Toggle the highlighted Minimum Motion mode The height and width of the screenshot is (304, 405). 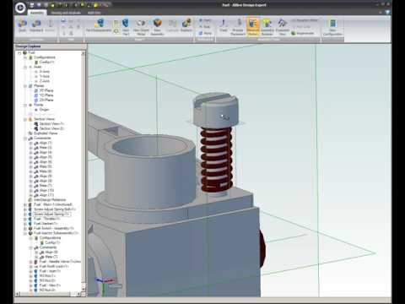click(x=253, y=27)
